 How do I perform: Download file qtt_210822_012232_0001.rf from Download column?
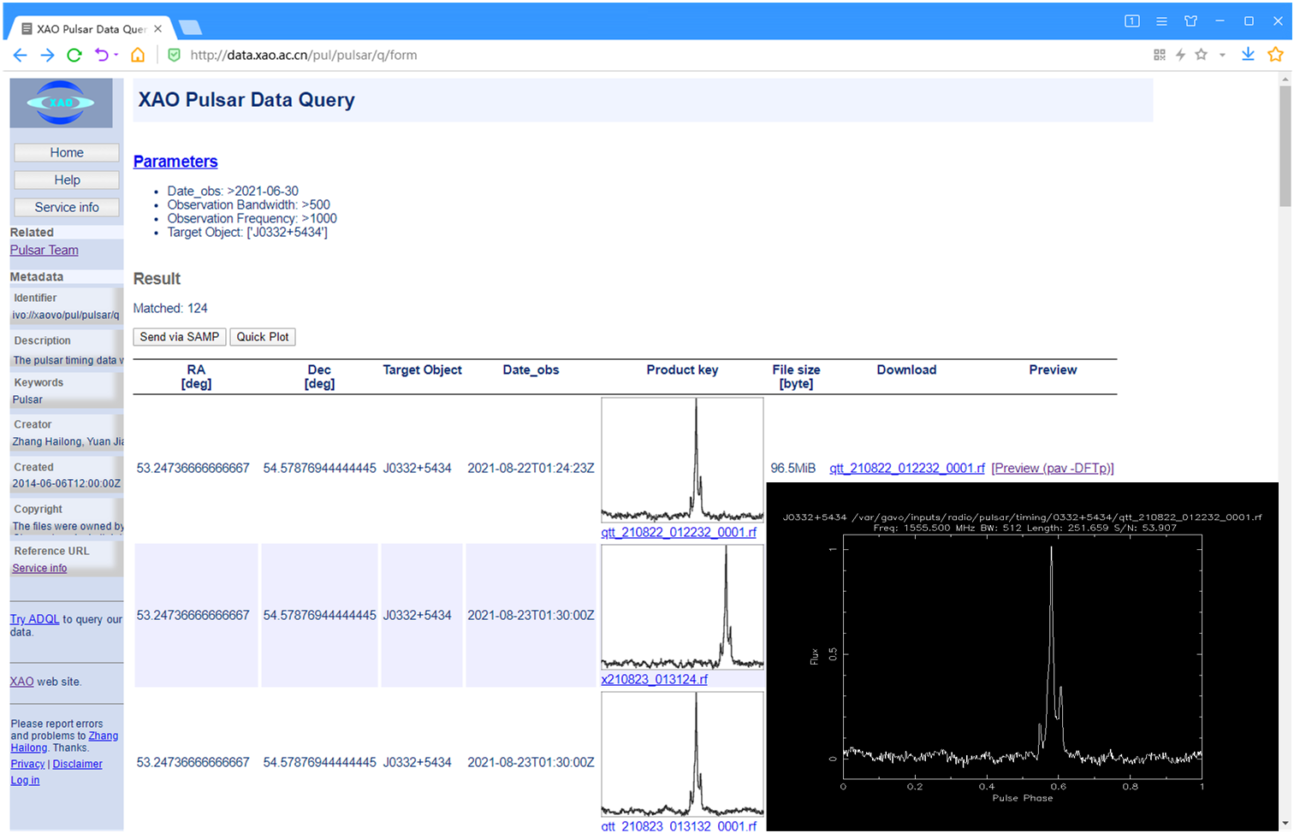[906, 468]
